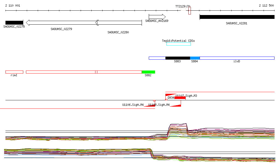The height and width of the screenshot is (167, 280).
Task: Click the TT2129:70 red terminator marker
Action: coord(190,11)
